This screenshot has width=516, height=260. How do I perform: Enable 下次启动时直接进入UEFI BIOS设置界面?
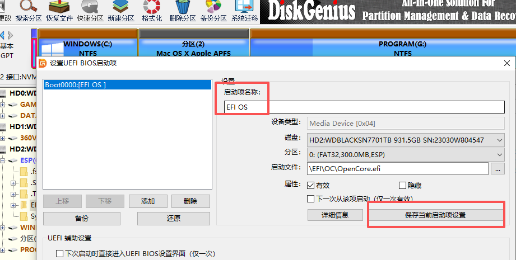pos(59,253)
